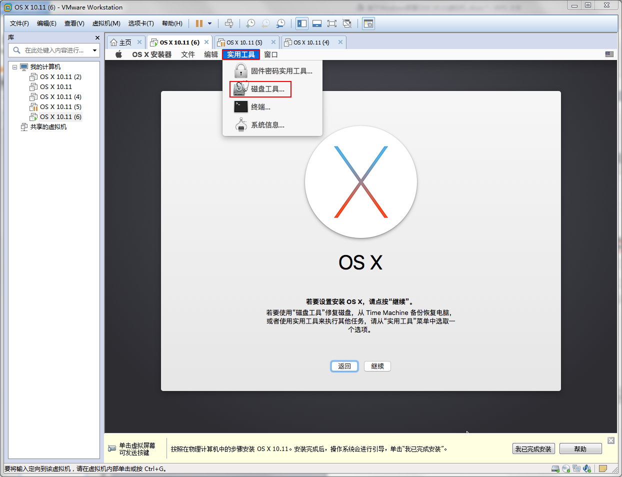622x477 pixels.
Task: Open the 选项卡(T) menu
Action: click(141, 23)
